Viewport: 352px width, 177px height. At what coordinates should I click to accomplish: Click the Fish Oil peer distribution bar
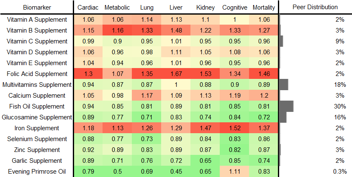[x=286, y=106]
